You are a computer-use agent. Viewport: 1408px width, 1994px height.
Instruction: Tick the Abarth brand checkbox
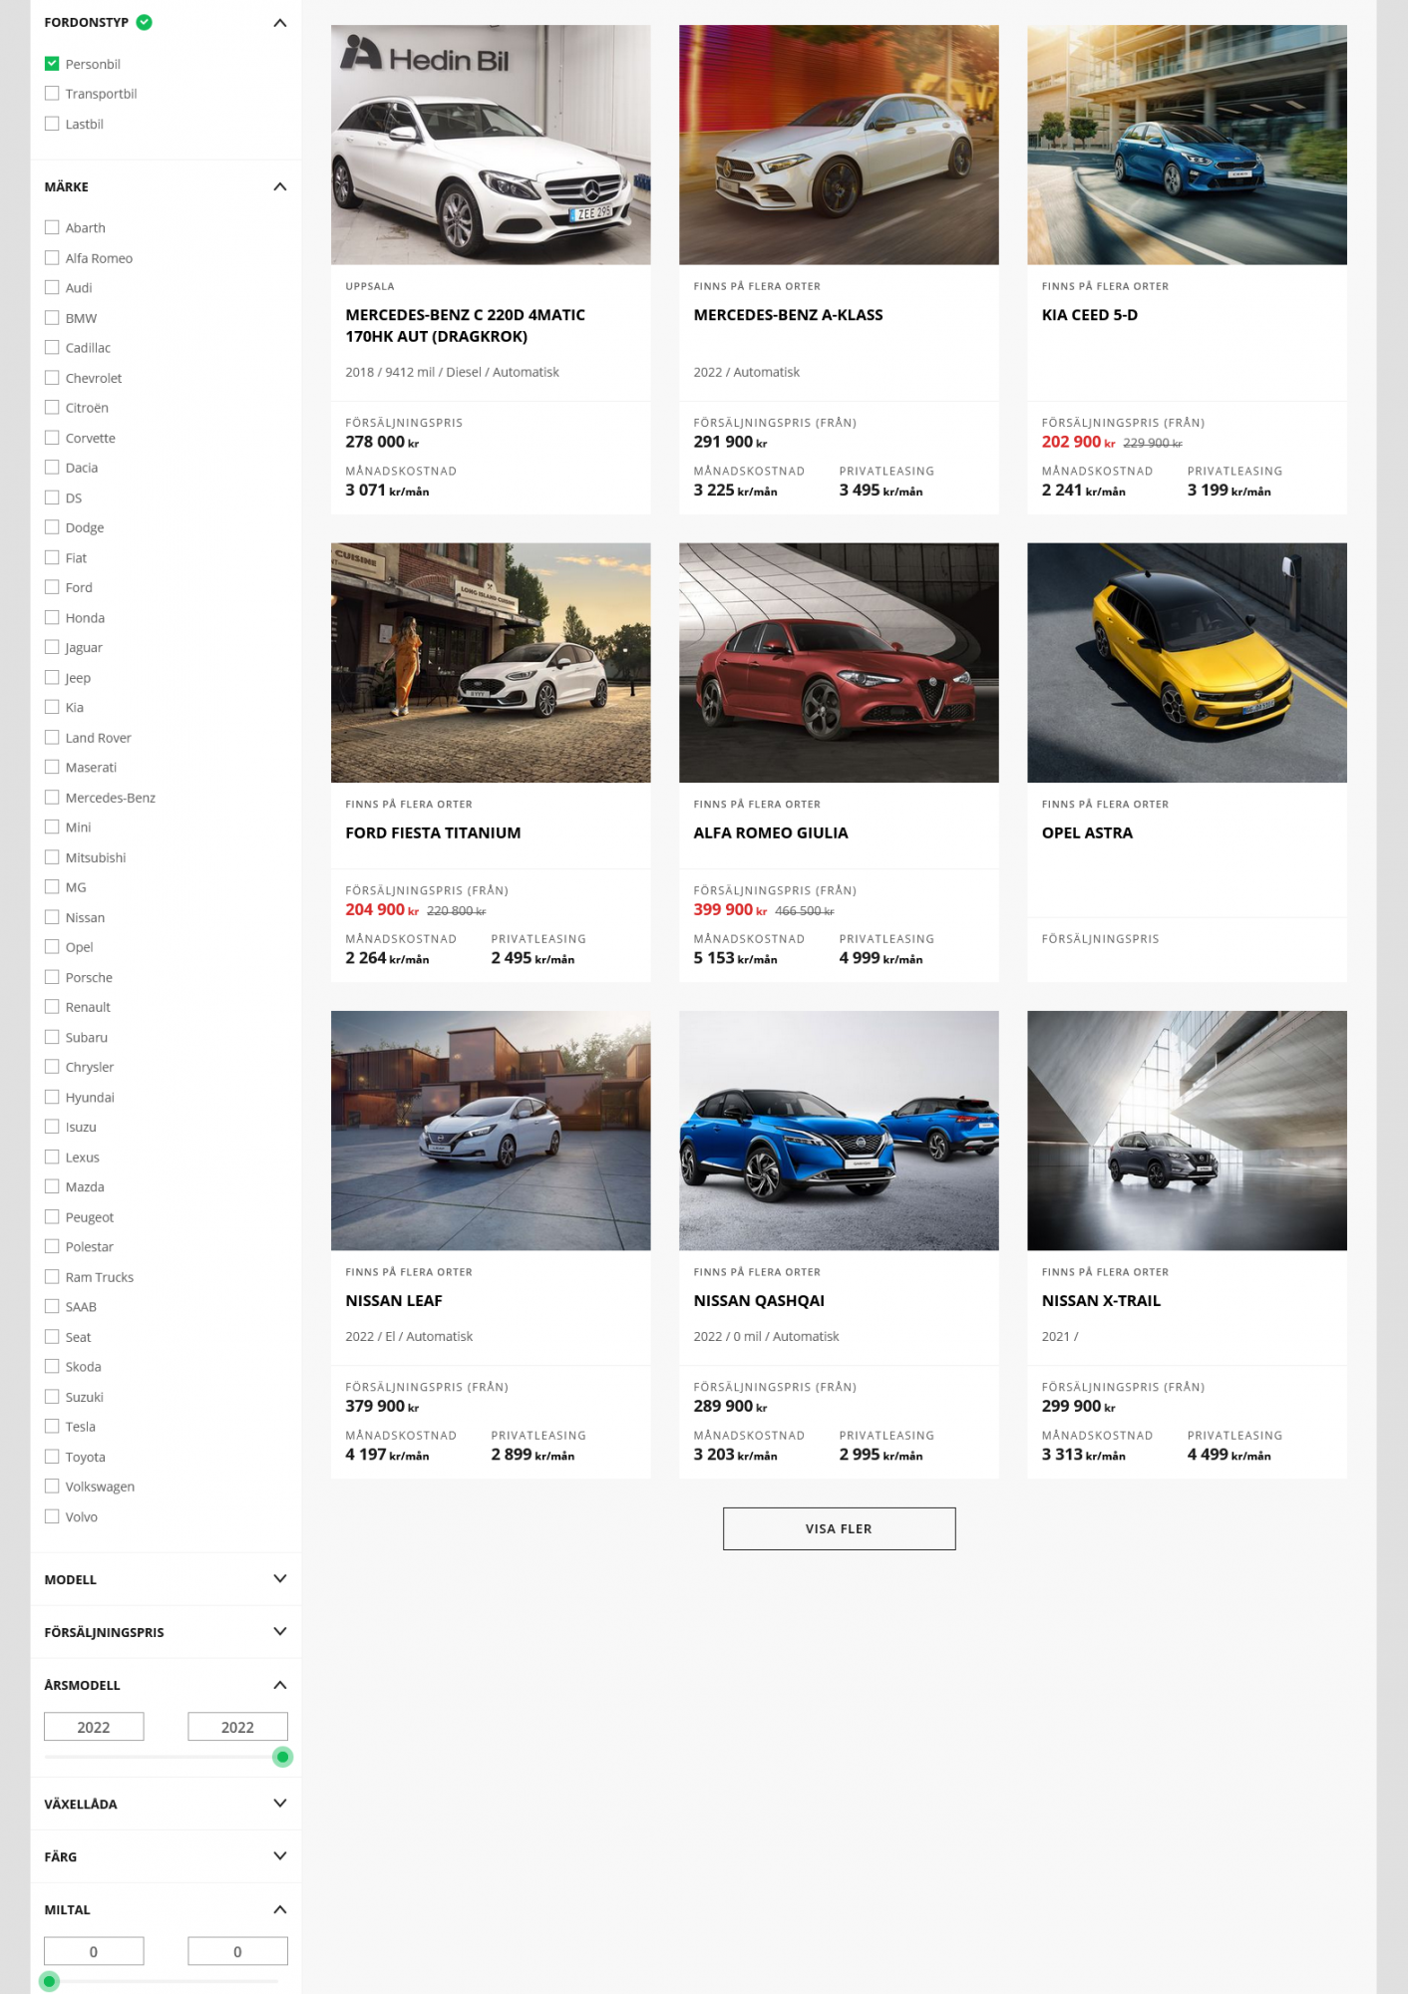[52, 227]
